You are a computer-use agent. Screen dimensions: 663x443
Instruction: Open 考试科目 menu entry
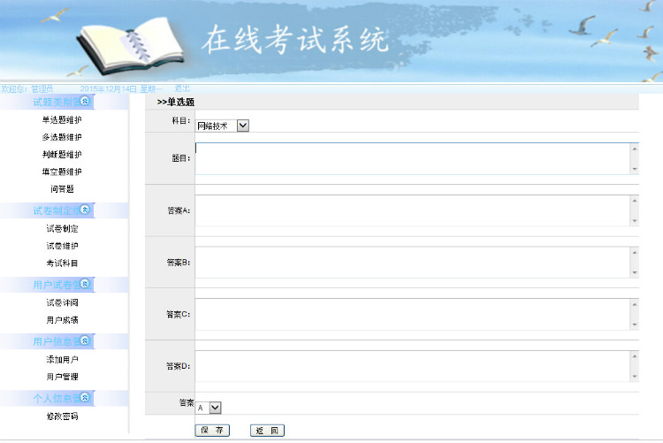click(x=62, y=264)
